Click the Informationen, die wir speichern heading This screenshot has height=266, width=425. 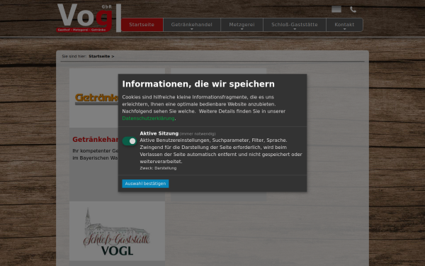[x=198, y=84]
